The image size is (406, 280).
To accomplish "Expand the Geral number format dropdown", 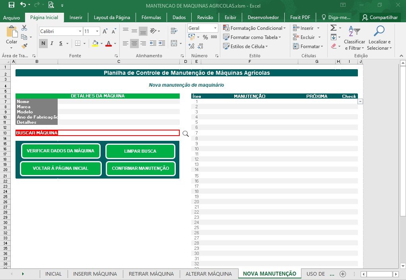I will [x=215, y=28].
